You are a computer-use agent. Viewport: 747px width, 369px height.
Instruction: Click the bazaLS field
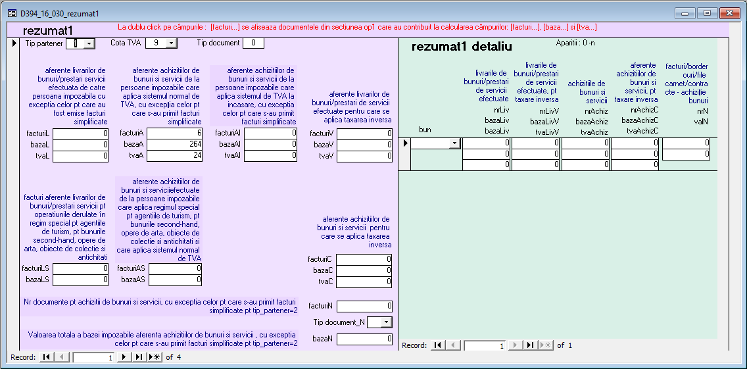(80, 280)
